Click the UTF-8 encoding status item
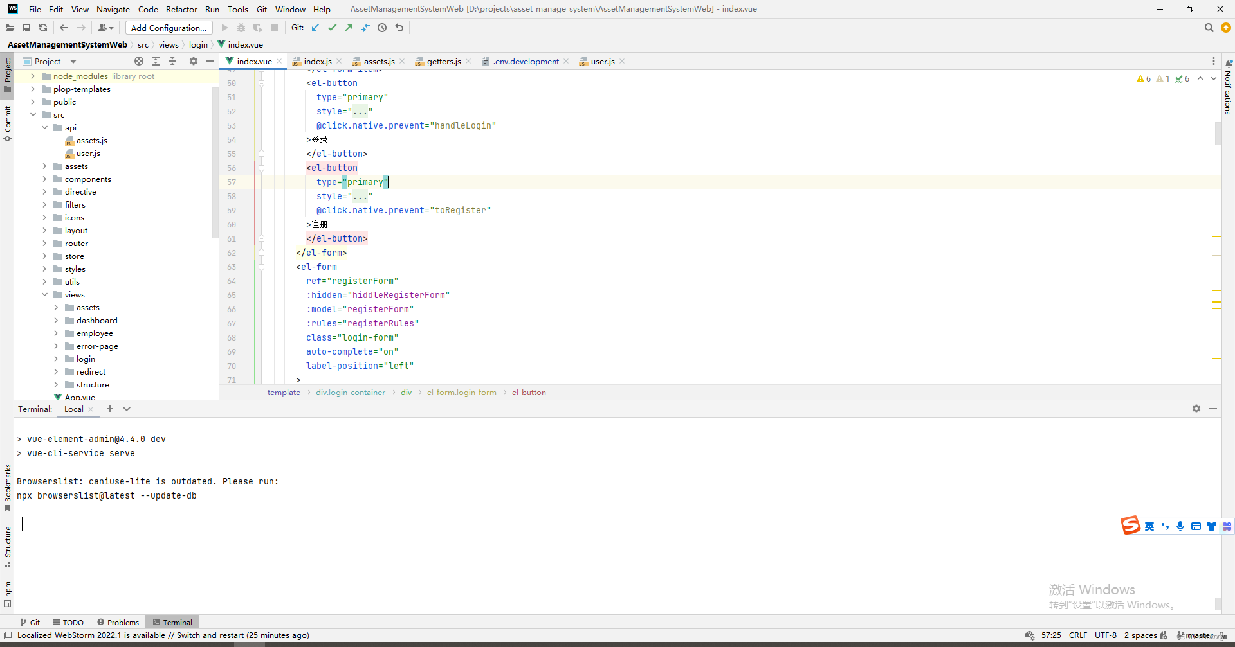The height and width of the screenshot is (647, 1235). click(1106, 635)
